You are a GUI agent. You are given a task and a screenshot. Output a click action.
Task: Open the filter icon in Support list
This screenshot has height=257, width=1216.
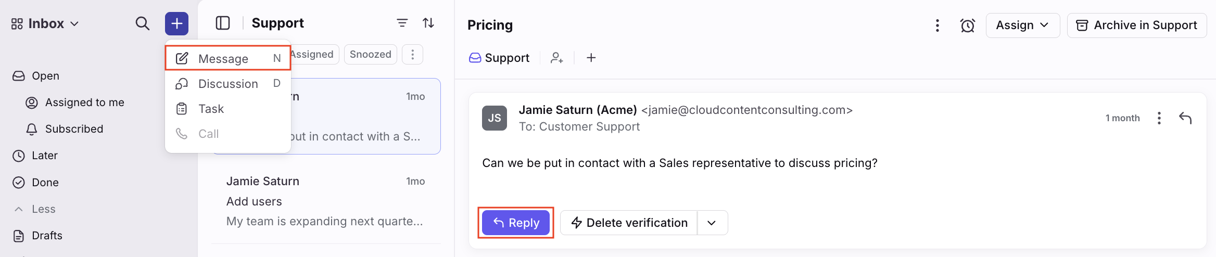(402, 23)
